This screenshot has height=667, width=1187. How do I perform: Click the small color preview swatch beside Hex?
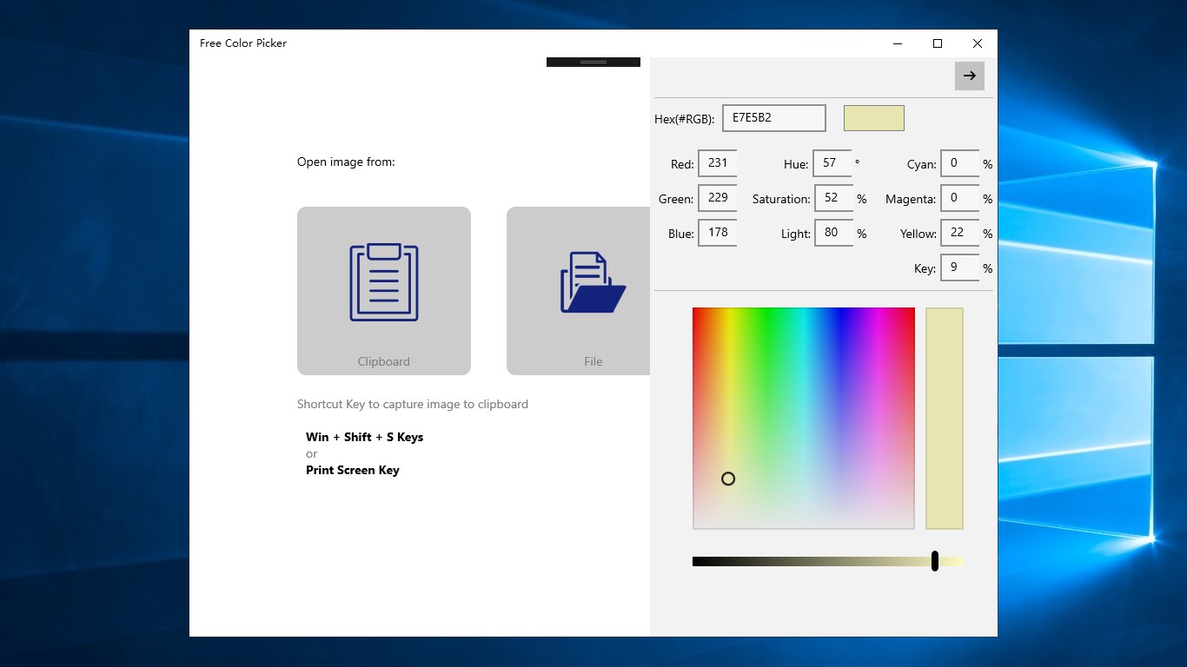874,118
